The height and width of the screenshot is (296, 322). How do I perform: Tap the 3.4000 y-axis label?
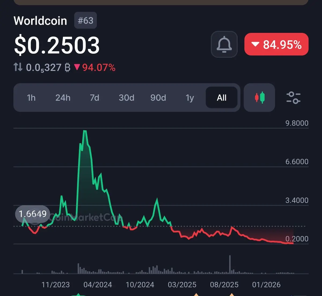(x=297, y=200)
